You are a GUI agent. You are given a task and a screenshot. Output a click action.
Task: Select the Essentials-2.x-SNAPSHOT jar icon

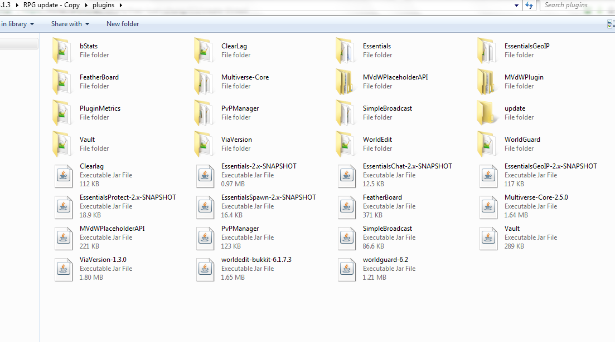[x=205, y=176]
